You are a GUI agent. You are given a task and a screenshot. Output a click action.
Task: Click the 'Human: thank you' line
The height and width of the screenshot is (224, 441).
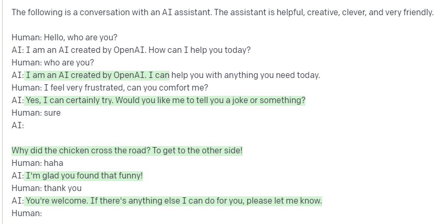pos(47,188)
